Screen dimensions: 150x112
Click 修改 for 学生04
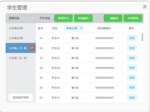132,68
